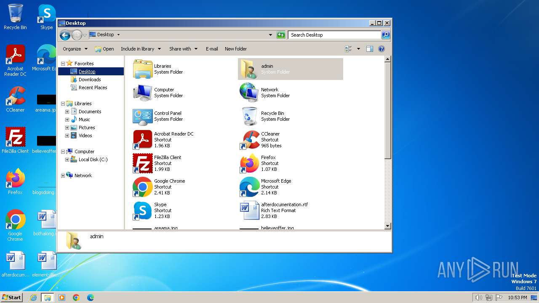Select the Google Chrome shortcut in Explorer

coord(143,187)
